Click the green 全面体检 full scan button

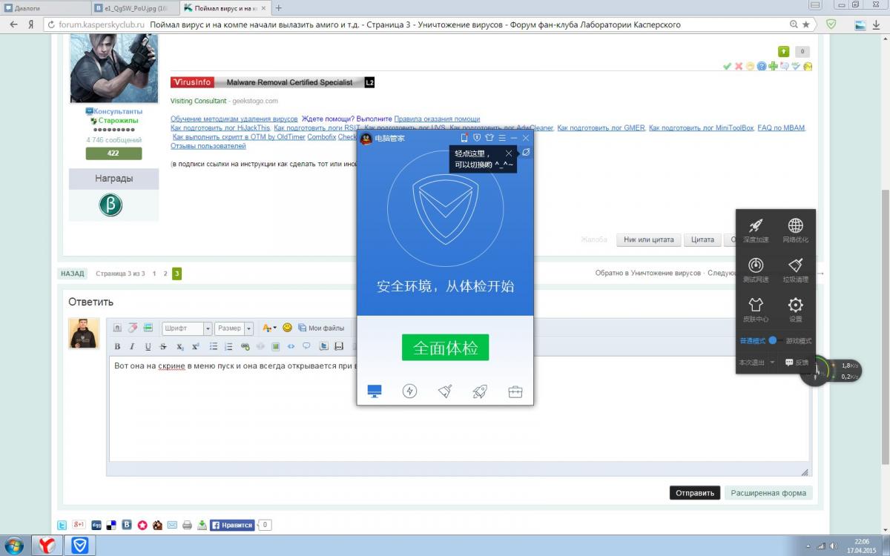coord(445,347)
